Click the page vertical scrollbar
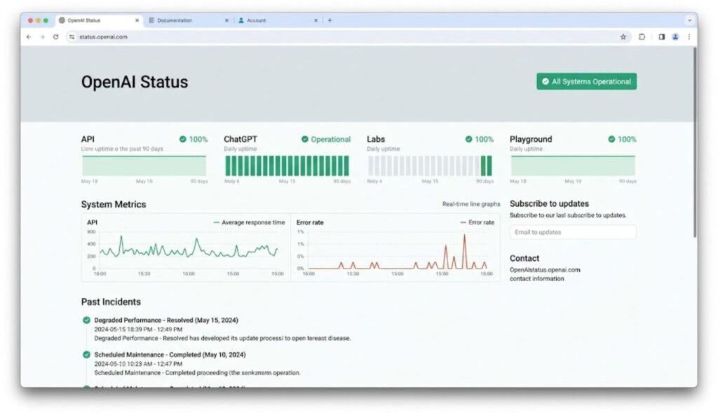This screenshot has height=413, width=718. pyautogui.click(x=695, y=142)
